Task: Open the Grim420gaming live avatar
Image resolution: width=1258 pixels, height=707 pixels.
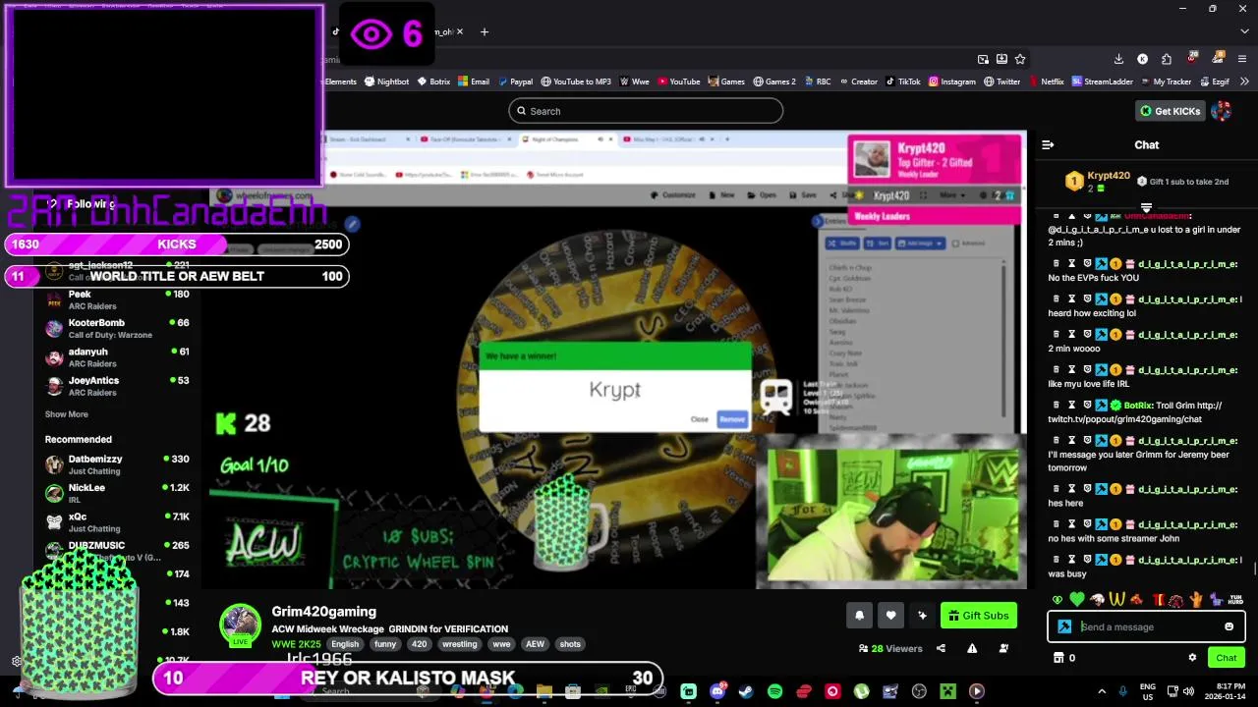Action: coord(240,625)
